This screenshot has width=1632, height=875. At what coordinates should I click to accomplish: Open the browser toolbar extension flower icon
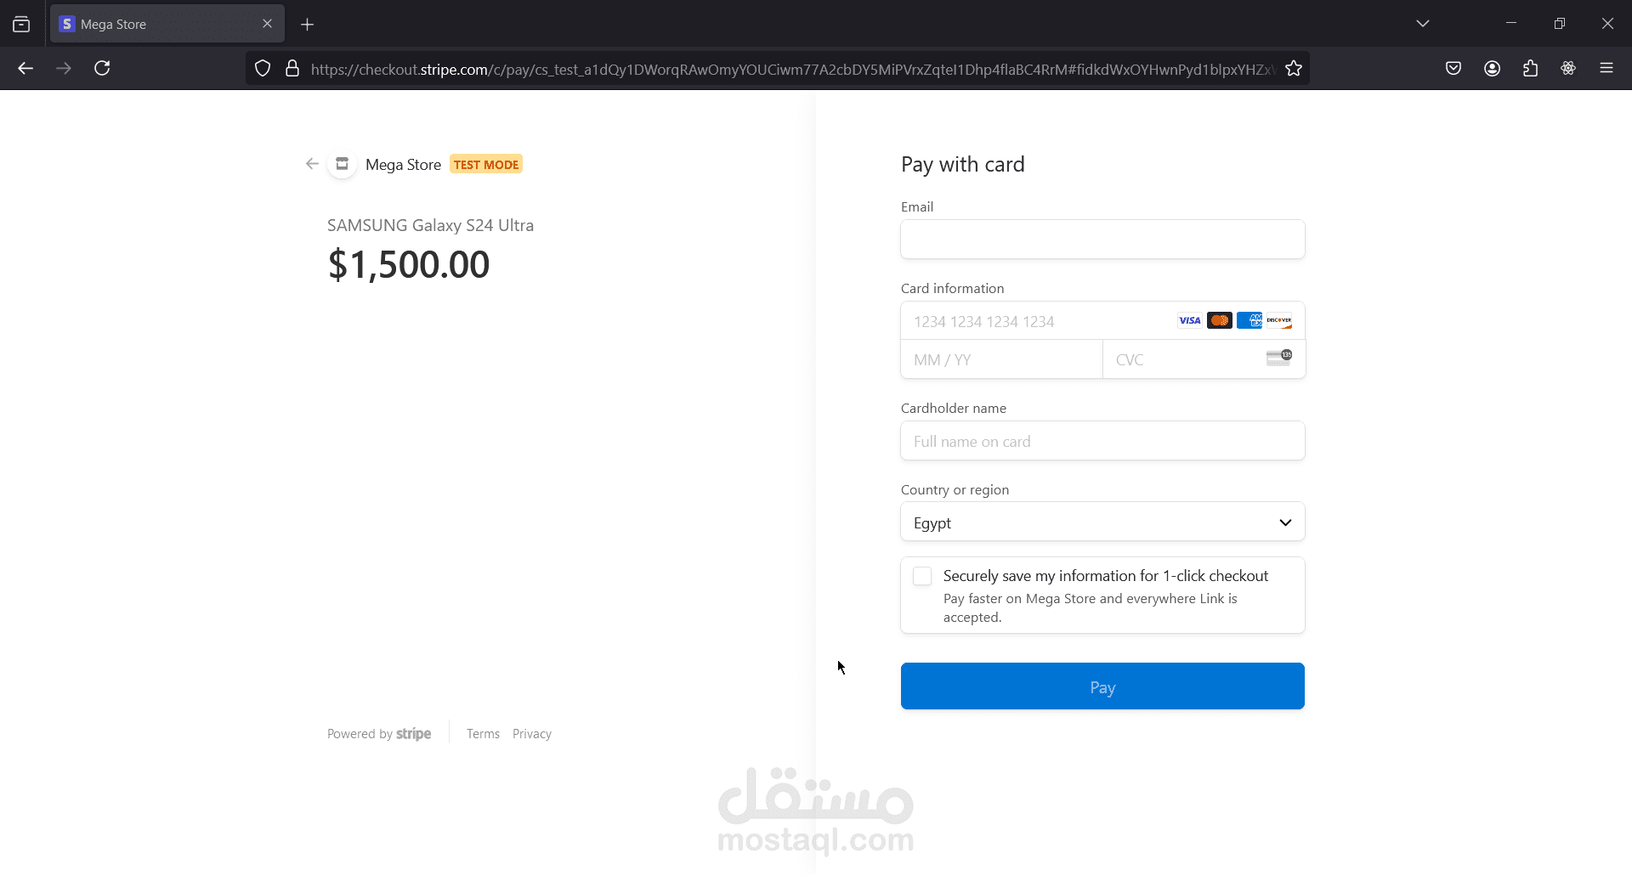(x=1568, y=69)
